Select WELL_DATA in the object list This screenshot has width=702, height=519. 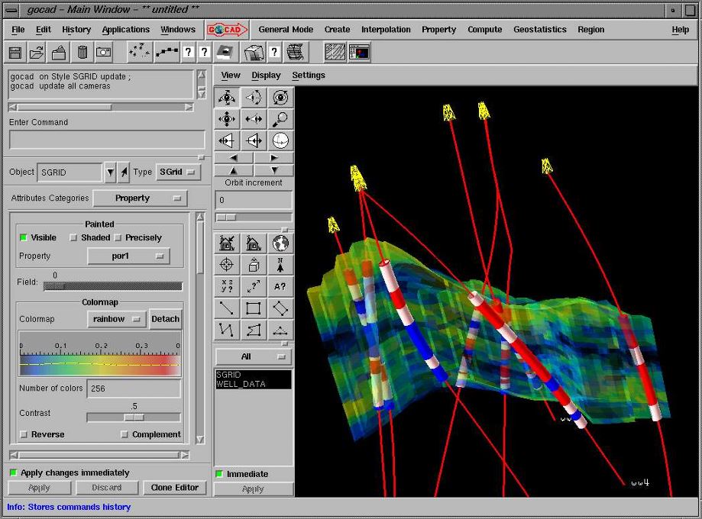tap(254, 385)
